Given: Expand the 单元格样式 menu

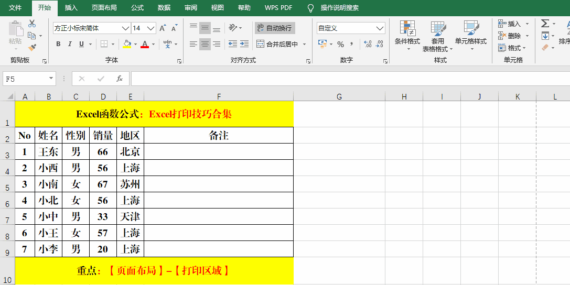Looking at the screenshot, I should click(471, 36).
